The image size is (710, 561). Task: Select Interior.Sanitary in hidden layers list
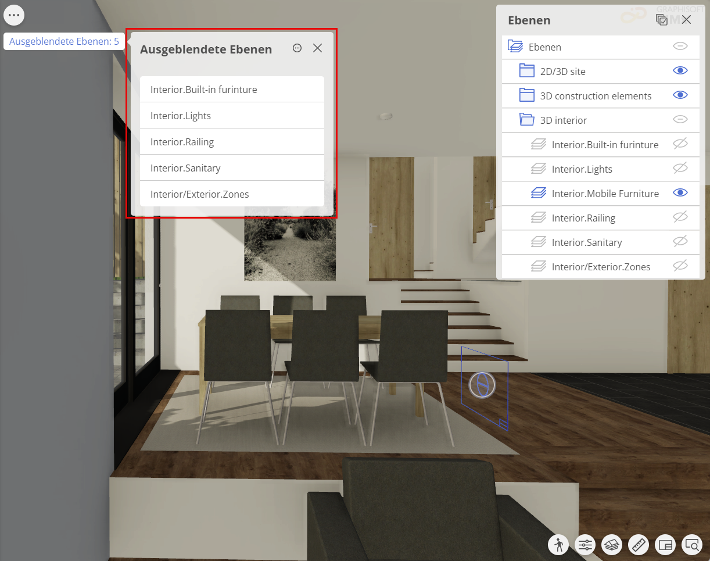click(x=232, y=168)
